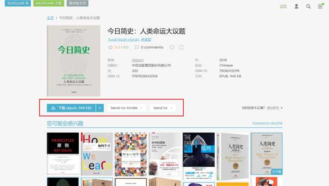Viewport: 329px width, 186px height.
Task: Open the History category link
Action: point(138,60)
